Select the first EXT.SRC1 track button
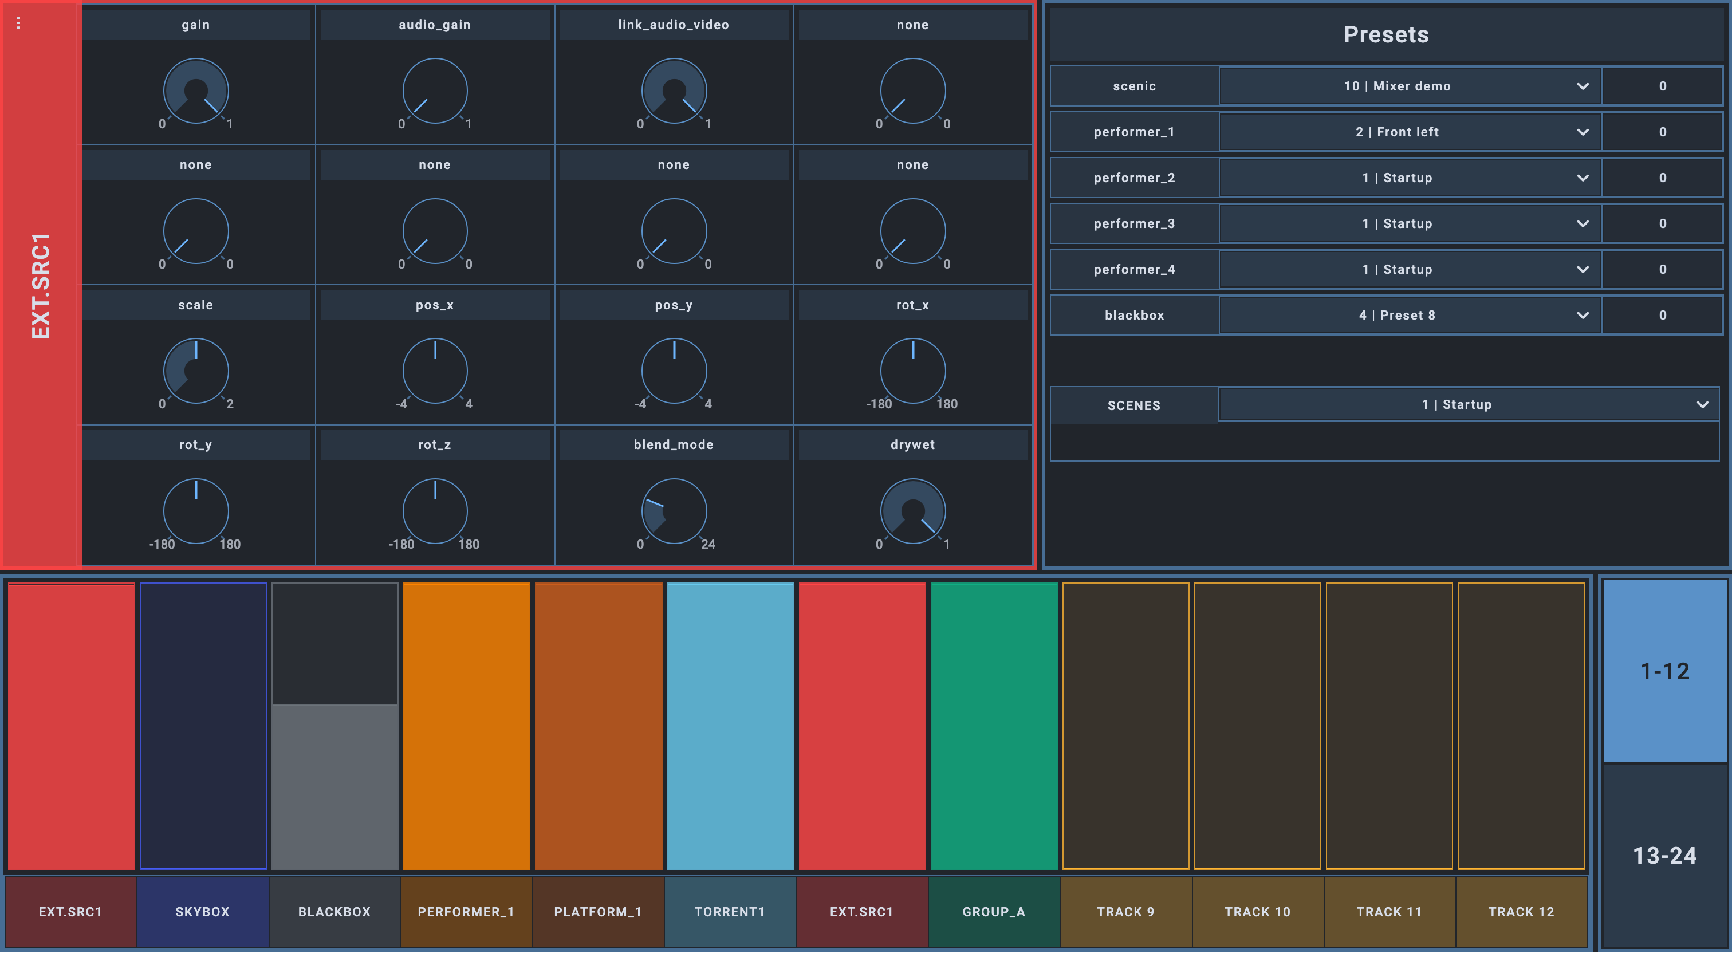The height and width of the screenshot is (953, 1732). [70, 911]
